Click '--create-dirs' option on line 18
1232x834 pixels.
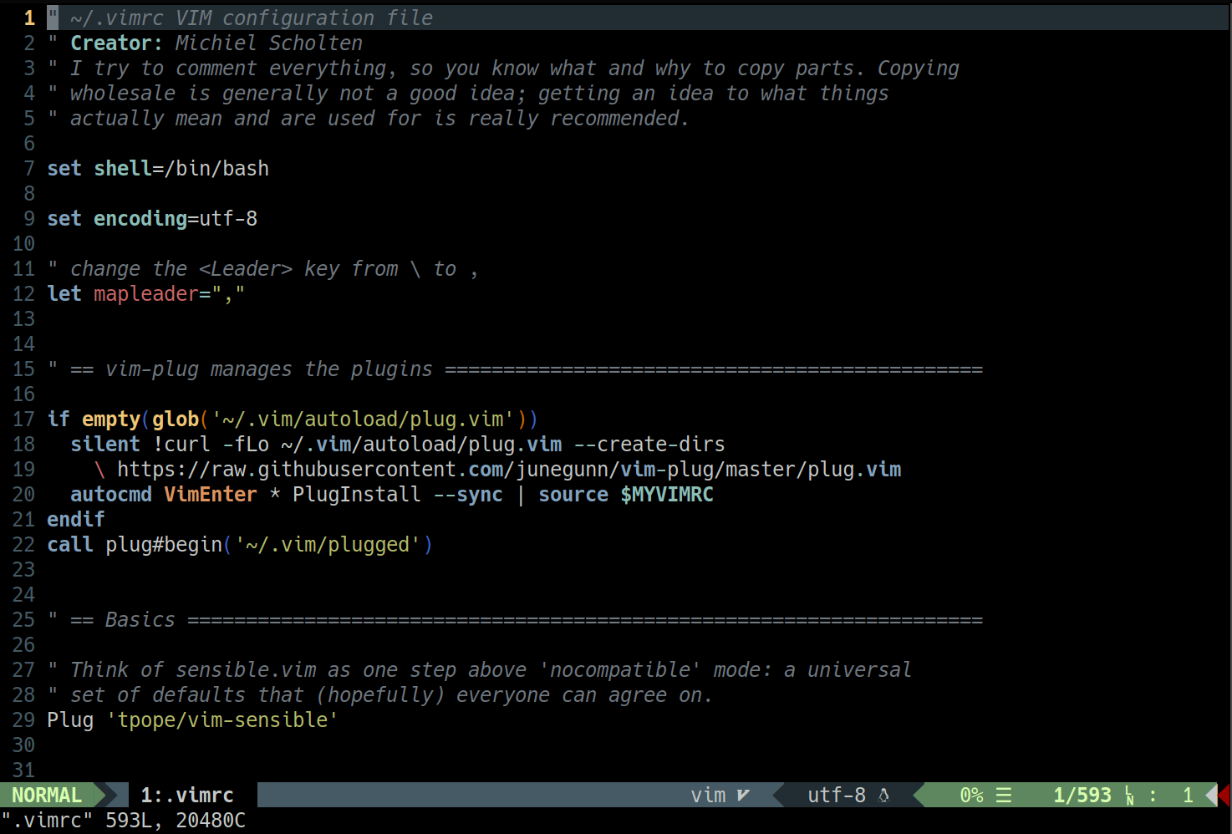(x=649, y=445)
